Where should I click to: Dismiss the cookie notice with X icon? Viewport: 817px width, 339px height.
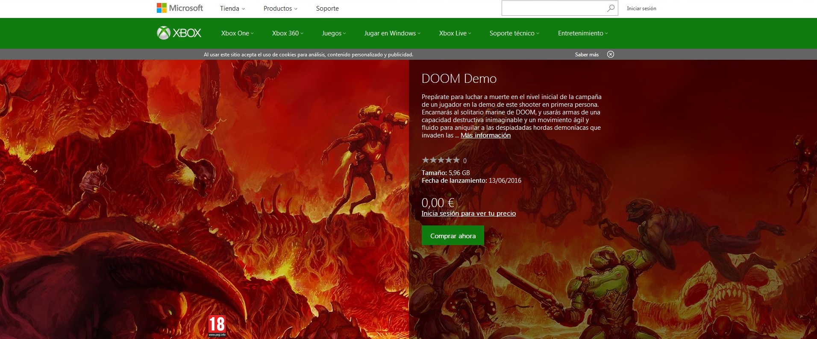click(611, 54)
